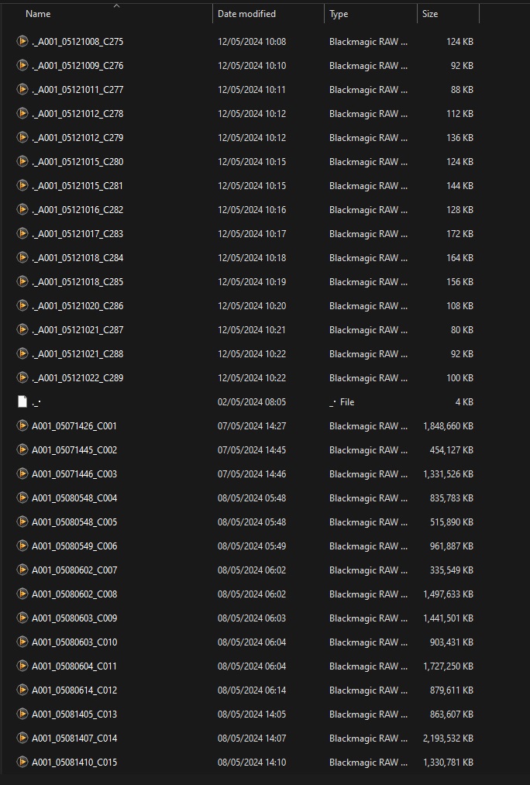Image resolution: width=530 pixels, height=785 pixels.
Task: Click size value 1,727,250 KB
Action: (x=448, y=666)
